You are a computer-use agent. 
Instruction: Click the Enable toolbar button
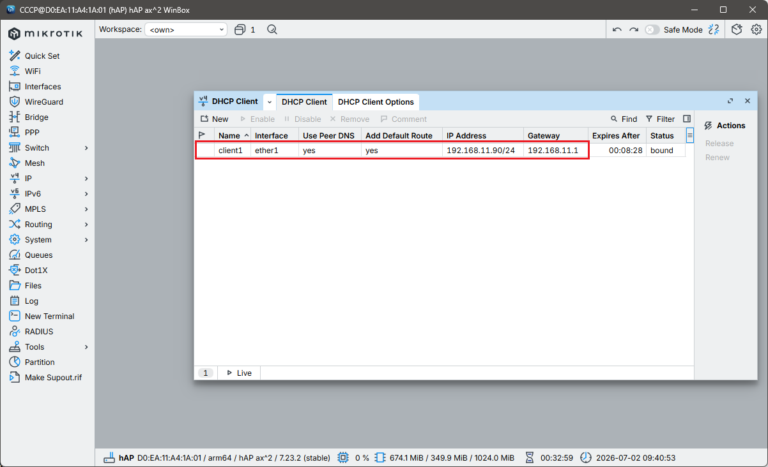(257, 119)
